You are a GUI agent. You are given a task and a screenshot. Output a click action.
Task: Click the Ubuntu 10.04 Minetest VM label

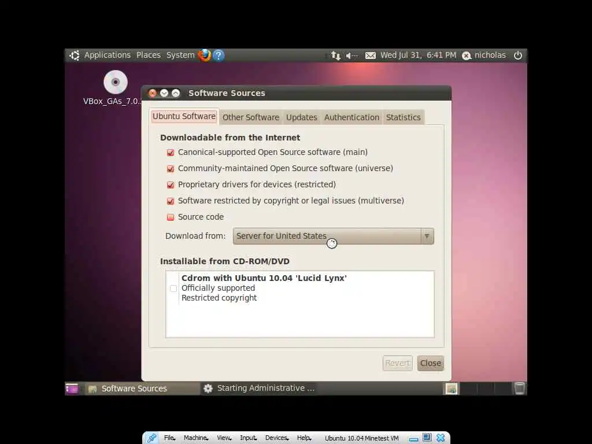click(362, 438)
